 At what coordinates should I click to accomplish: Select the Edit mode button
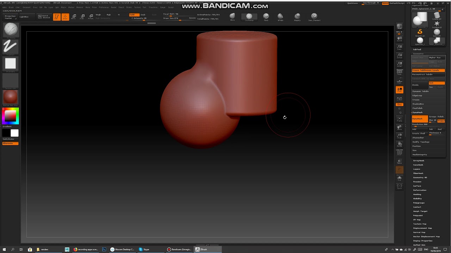click(x=57, y=17)
